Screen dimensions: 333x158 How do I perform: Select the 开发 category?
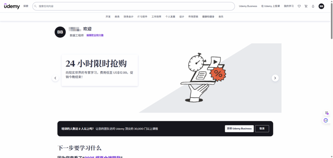(x=108, y=17)
